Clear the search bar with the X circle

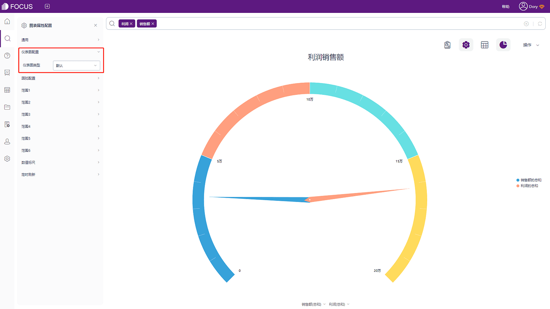[x=526, y=24]
